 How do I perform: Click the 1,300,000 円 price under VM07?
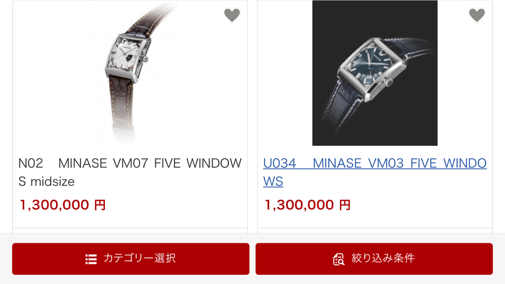coord(63,205)
